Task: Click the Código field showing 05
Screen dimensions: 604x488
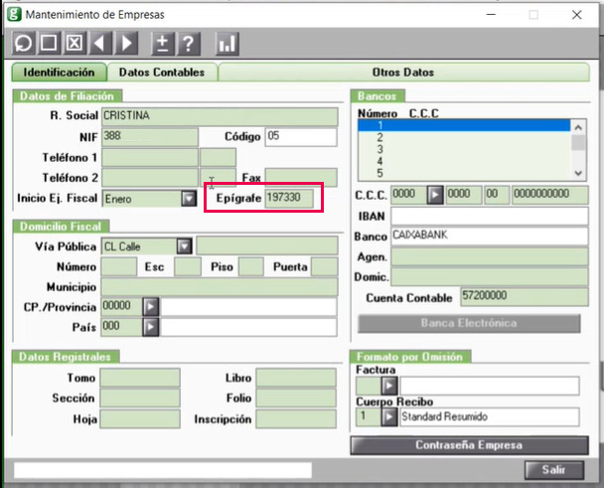Action: 301,137
